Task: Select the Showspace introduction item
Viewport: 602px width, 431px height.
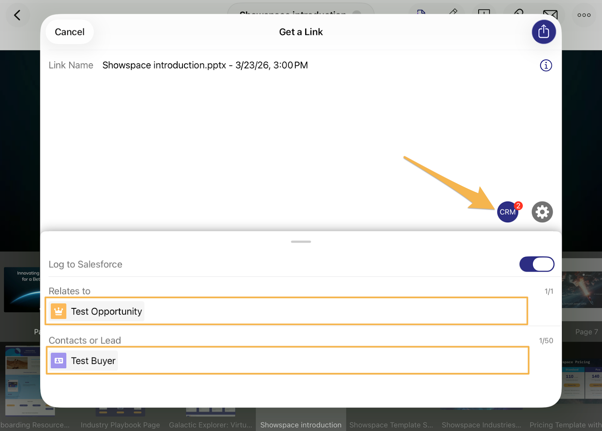Action: pyautogui.click(x=301, y=425)
